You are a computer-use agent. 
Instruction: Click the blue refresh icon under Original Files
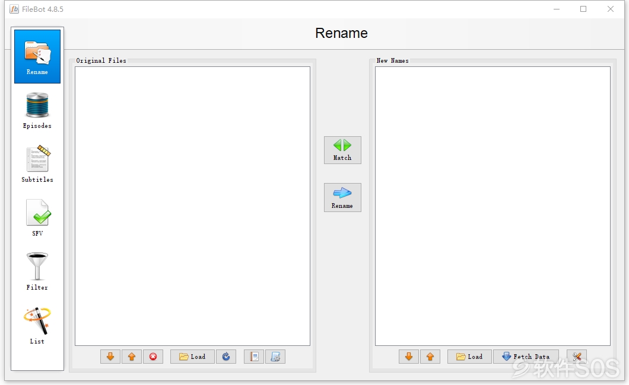click(226, 357)
